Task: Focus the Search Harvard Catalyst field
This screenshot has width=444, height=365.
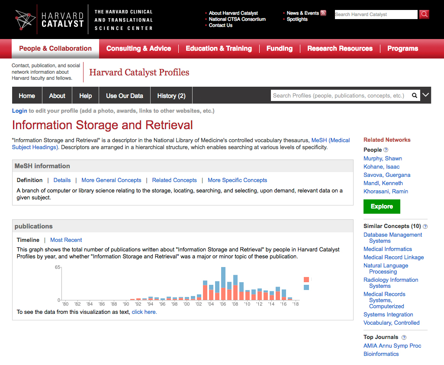Action: pos(376,14)
